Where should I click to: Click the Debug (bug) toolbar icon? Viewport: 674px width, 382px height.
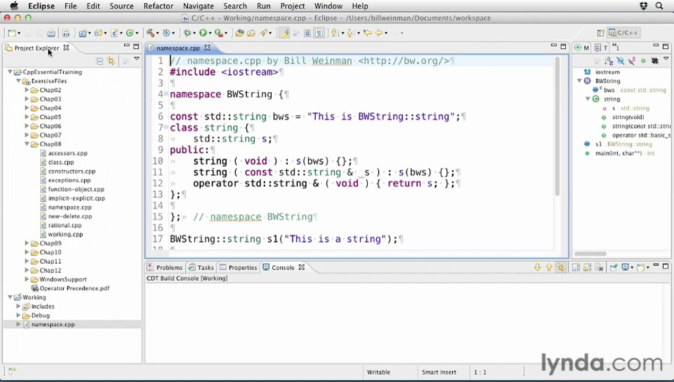187,33
